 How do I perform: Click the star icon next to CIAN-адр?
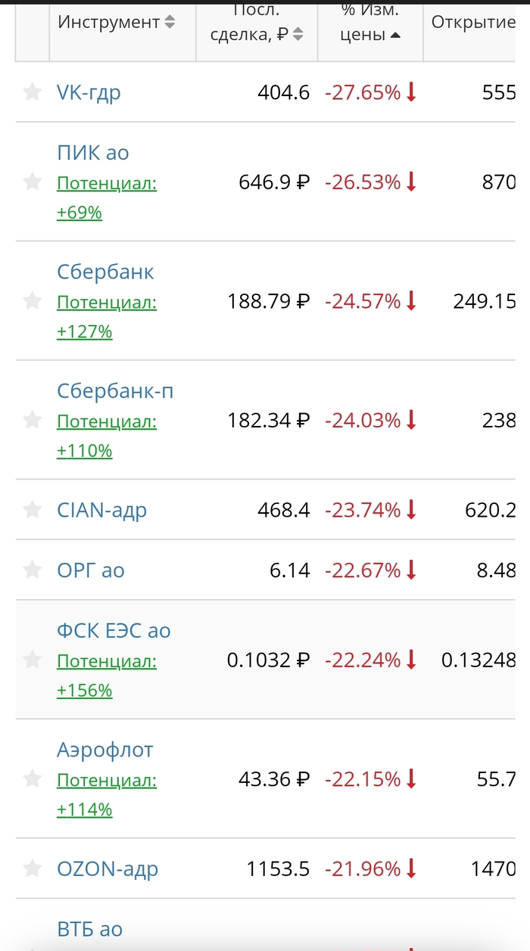pyautogui.click(x=33, y=510)
